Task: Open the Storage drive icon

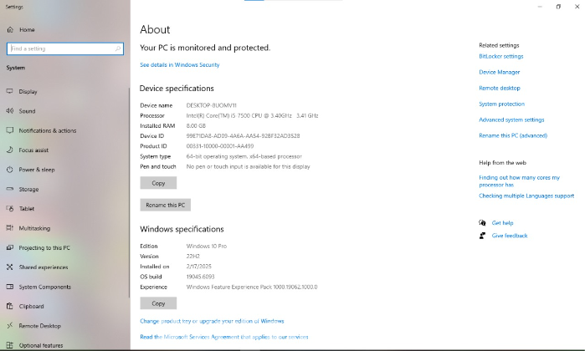Action: (10, 189)
